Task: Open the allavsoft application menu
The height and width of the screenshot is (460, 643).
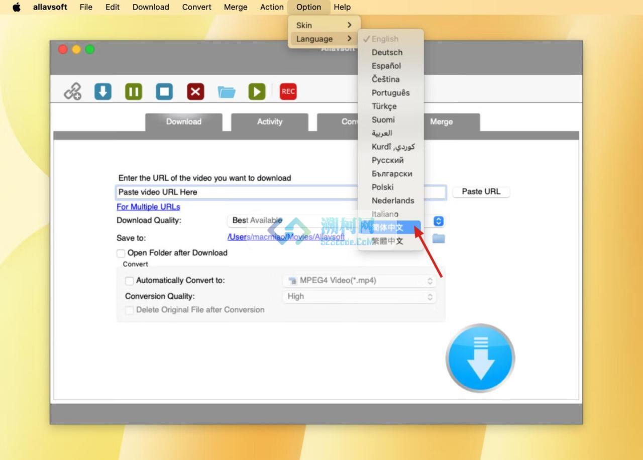Action: 50,7
